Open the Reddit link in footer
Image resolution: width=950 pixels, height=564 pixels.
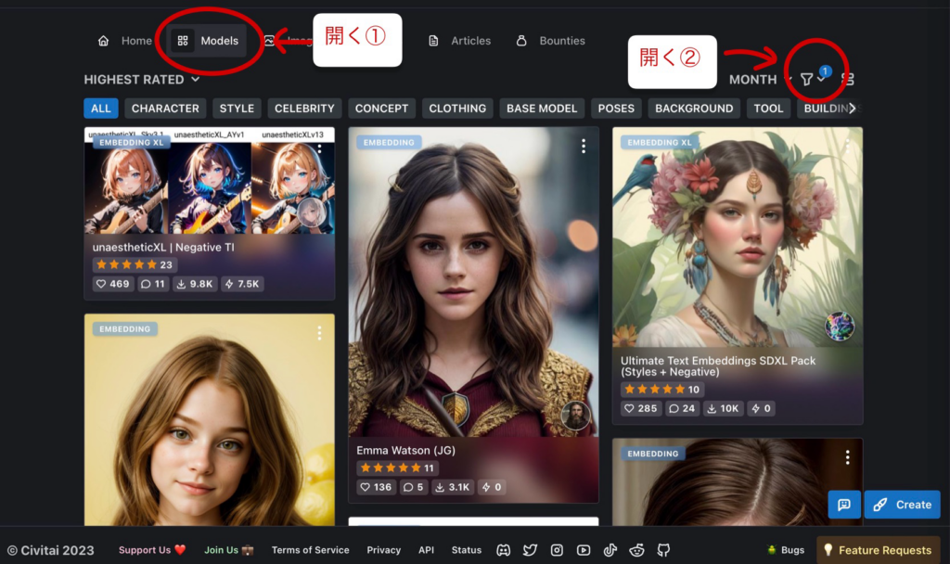click(x=636, y=550)
